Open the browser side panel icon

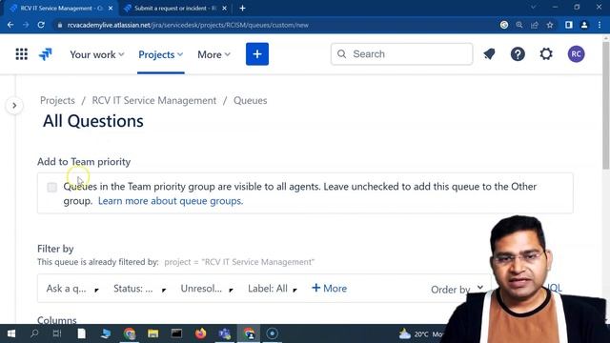point(569,25)
